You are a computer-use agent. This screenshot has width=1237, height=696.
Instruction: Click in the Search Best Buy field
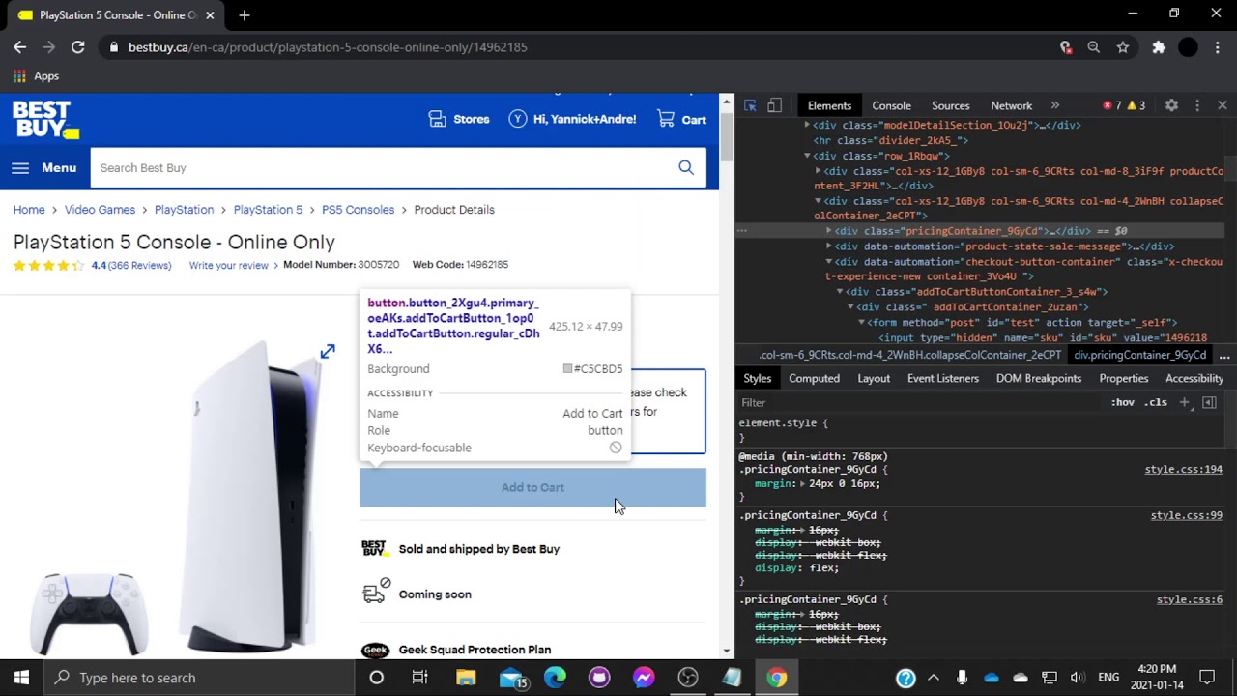tap(384, 167)
